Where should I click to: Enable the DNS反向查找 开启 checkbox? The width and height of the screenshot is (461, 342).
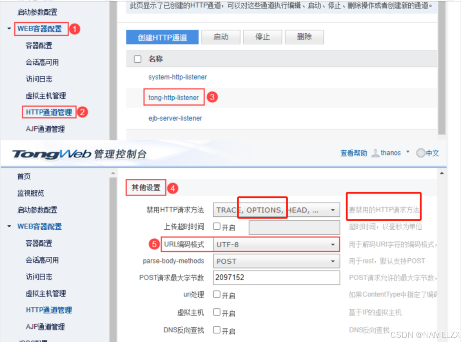[x=217, y=330]
